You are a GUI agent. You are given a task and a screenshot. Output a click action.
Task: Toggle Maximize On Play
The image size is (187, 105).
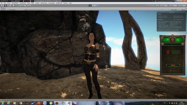pos(166,10)
